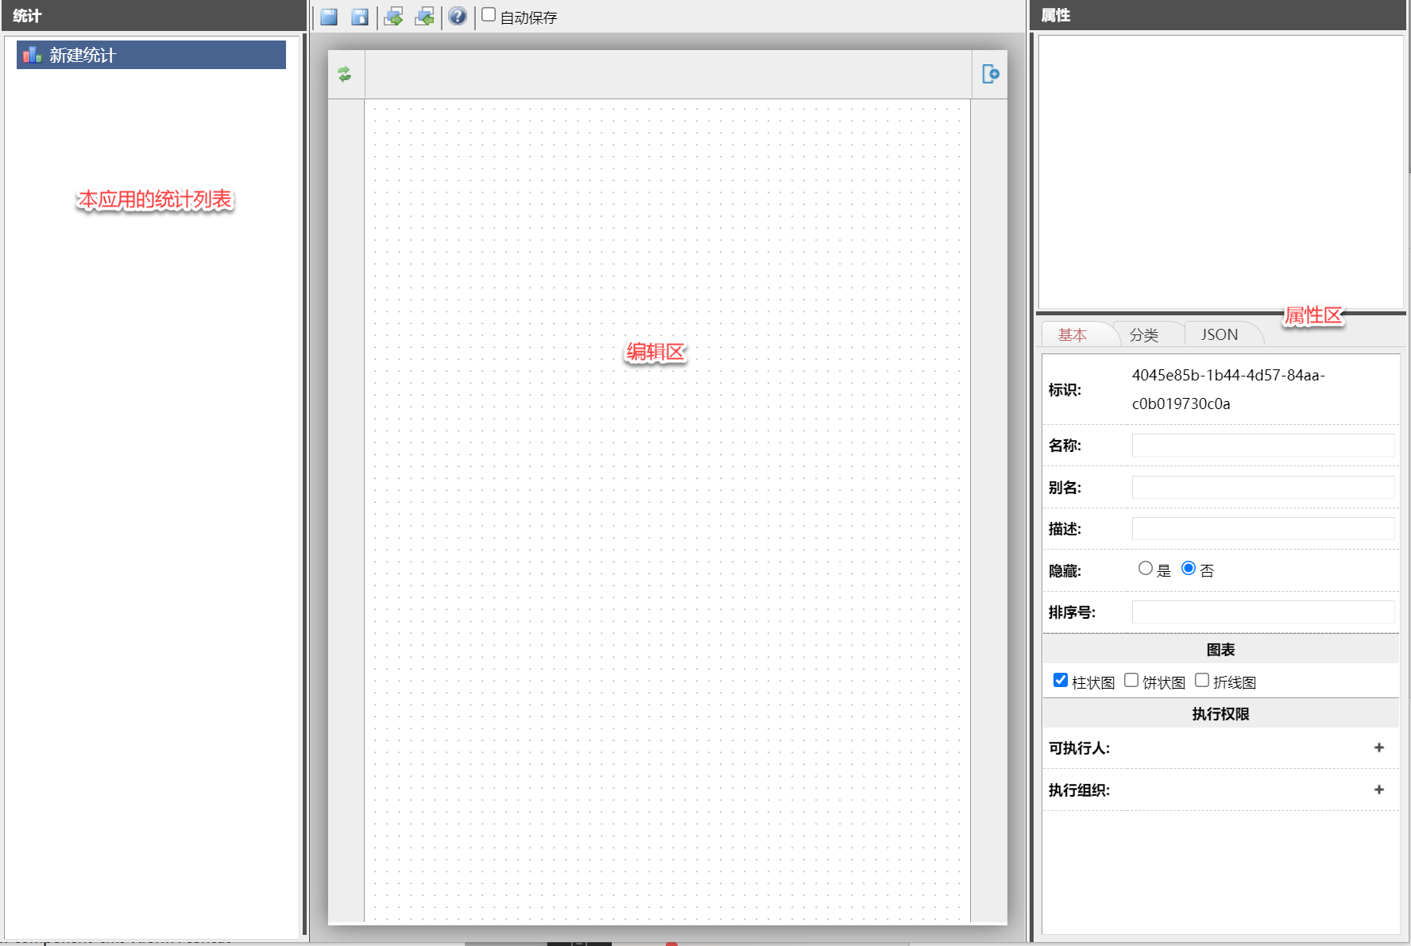Click the 排序号 input field
This screenshot has height=946, width=1411.
(x=1262, y=612)
